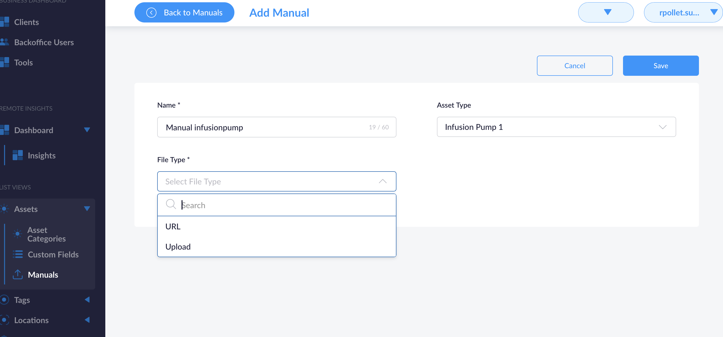Screen dimensions: 723x337
Task: Click the Backoffice Users people icon
Action: (x=5, y=42)
